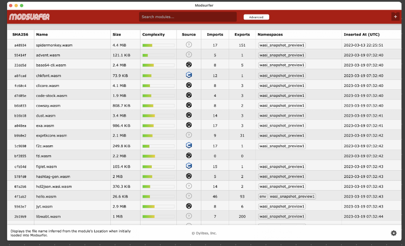Image resolution: width=405 pixels, height=246 pixels.
Task: Click the unknown source icon for libwabt.wasm
Action: (x=189, y=216)
